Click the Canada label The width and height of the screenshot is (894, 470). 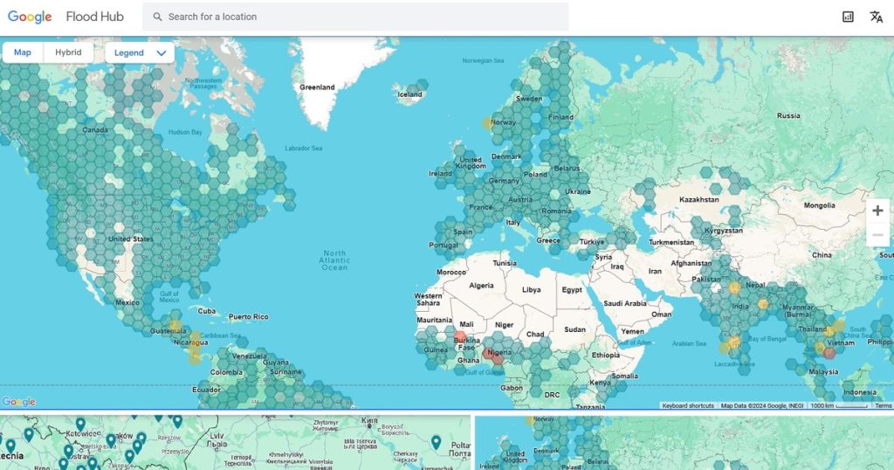click(x=95, y=129)
